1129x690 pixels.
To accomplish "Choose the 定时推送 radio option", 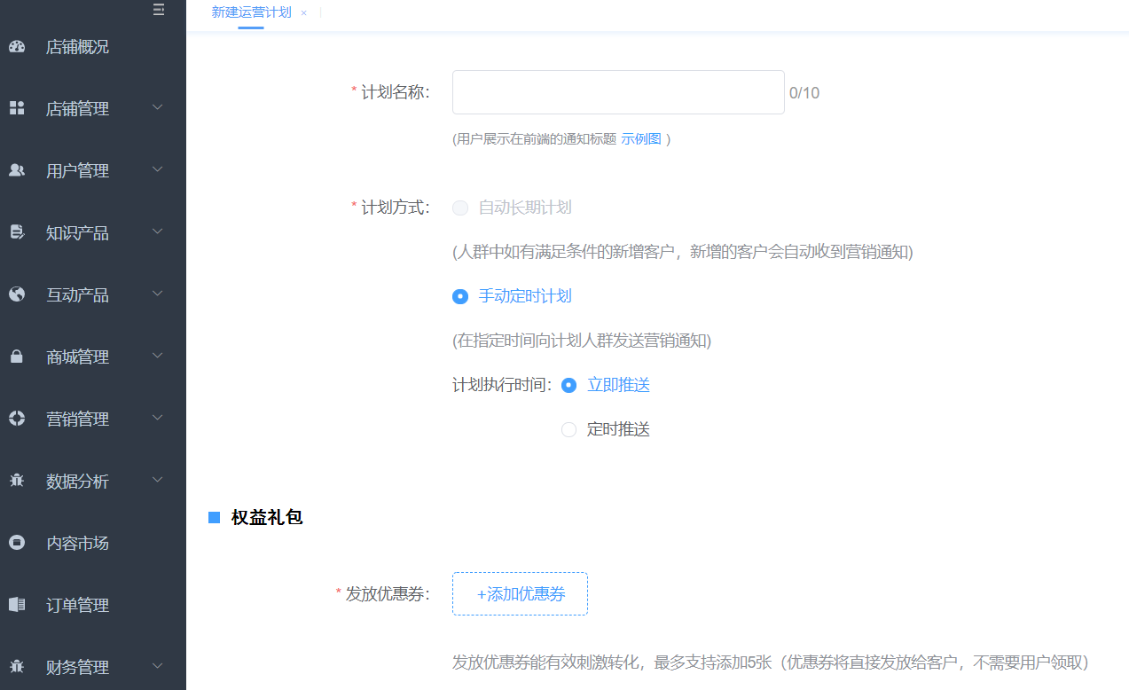I will (x=569, y=429).
